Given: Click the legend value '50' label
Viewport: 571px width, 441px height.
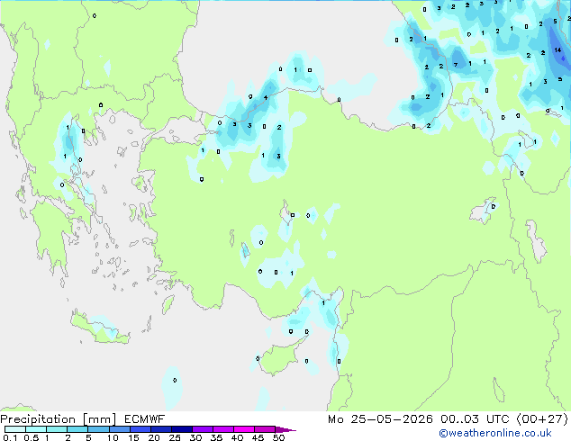Looking at the screenshot, I should (x=278, y=437).
